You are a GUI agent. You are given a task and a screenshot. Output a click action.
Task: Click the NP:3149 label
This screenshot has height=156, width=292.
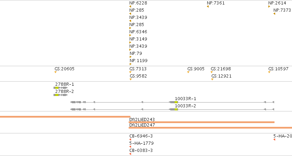(138, 39)
